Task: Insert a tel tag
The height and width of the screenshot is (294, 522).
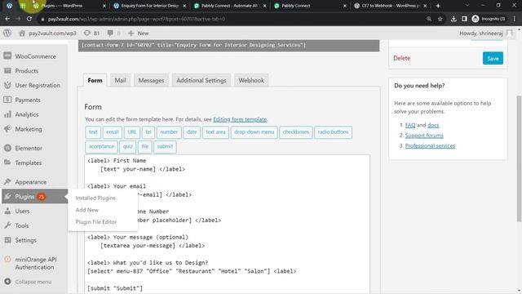Action: click(148, 132)
